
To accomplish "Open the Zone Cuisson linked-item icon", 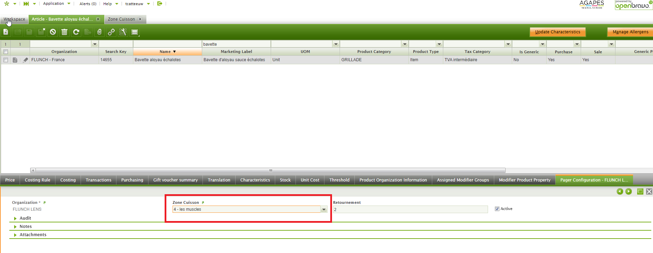I will tap(203, 203).
